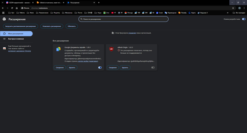This screenshot has height=133, width=247.
Task: Open the Карта bookmark
Action: [192, 13]
